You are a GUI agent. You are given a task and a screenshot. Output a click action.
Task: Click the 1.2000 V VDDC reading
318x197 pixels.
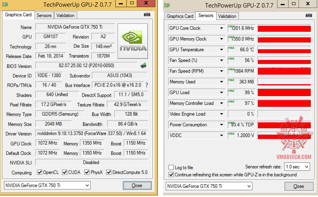click(x=241, y=135)
